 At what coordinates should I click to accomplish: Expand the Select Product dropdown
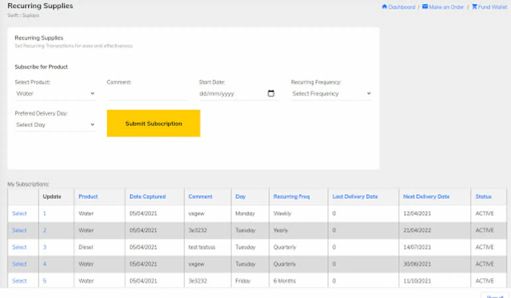pos(55,94)
